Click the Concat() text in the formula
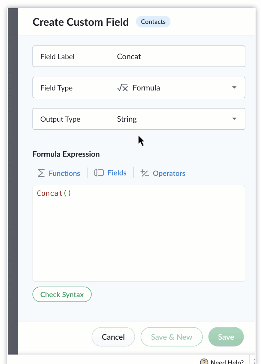261x364 pixels. [54, 193]
